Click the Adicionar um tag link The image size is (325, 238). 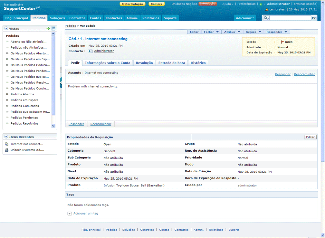tap(86, 213)
